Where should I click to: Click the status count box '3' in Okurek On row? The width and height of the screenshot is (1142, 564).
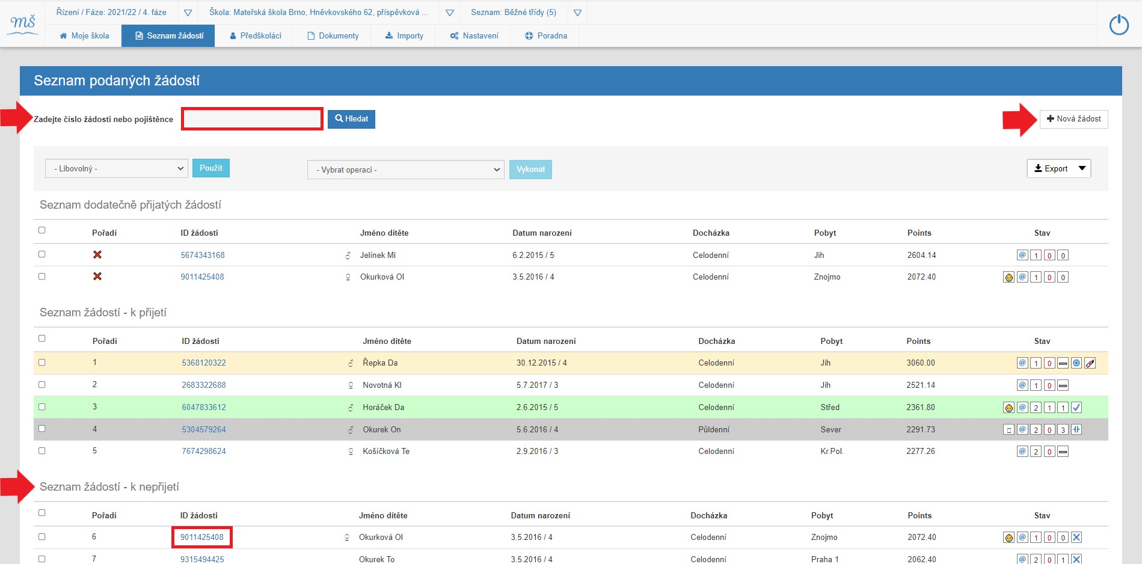(x=1063, y=430)
